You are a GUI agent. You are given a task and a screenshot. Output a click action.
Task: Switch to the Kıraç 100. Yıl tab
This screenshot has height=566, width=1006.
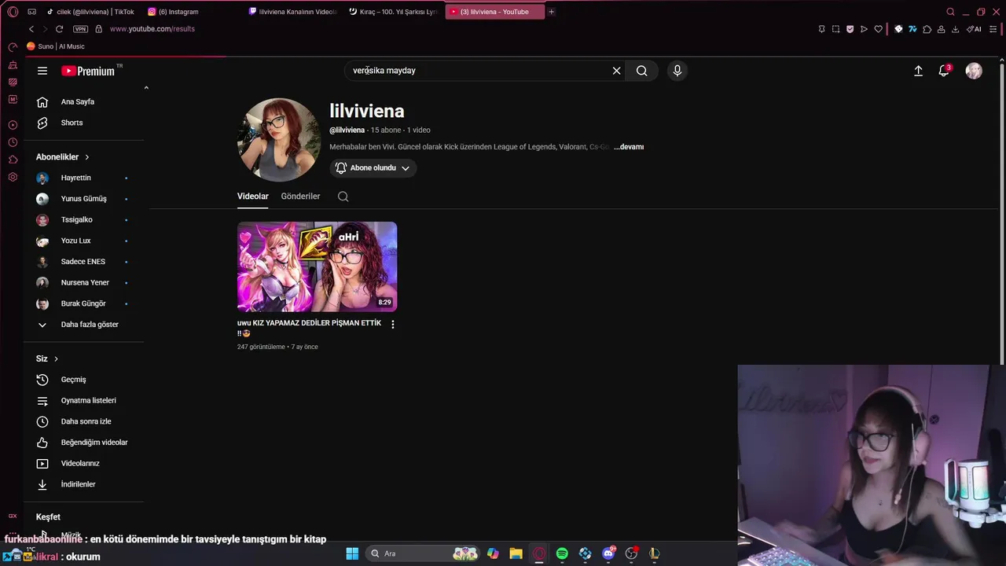click(393, 12)
